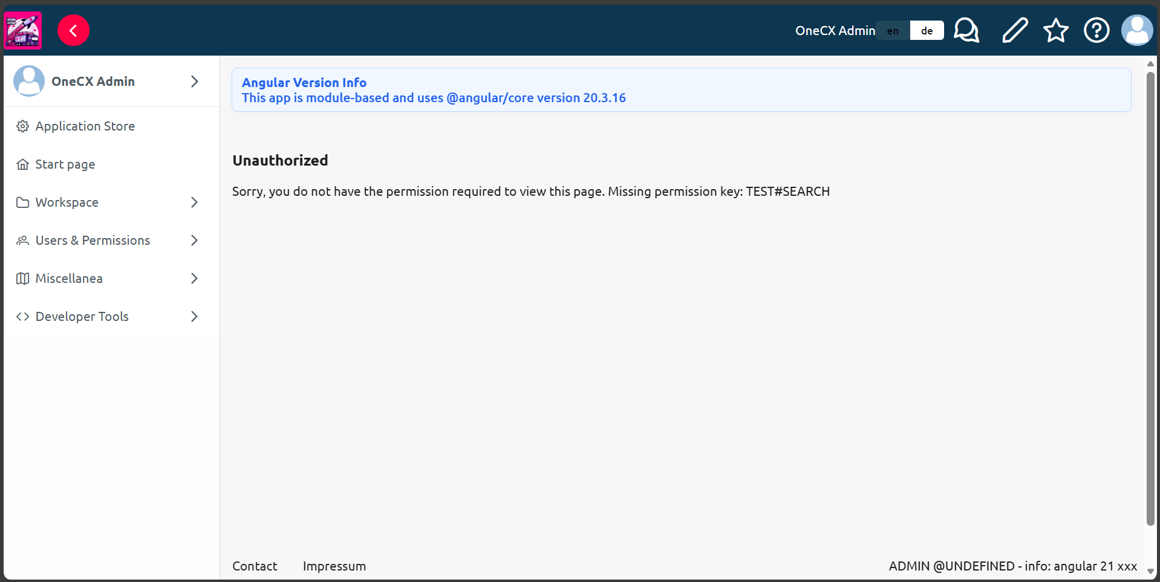Open the Contact page

click(x=254, y=566)
